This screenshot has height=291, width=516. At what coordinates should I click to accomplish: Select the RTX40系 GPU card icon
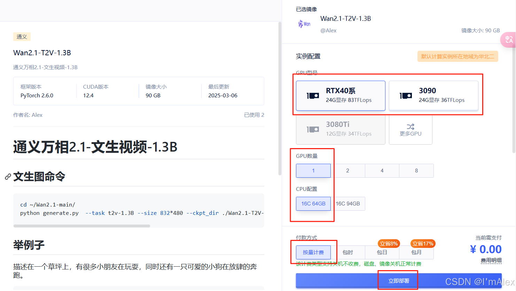(x=313, y=95)
